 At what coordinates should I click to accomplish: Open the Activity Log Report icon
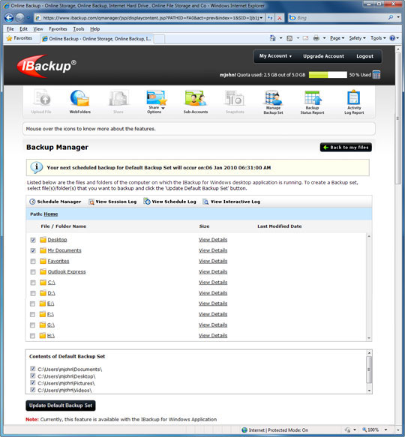(x=354, y=102)
